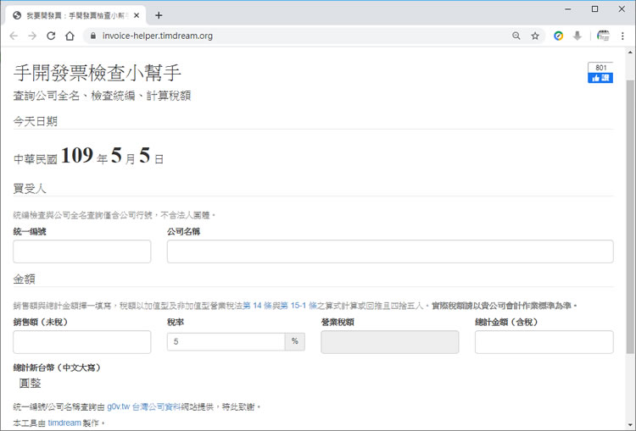The height and width of the screenshot is (431, 636).
Task: Maximize the Chrome window
Action: [x=594, y=9]
